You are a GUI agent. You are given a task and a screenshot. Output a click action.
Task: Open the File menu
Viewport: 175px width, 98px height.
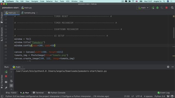(17, 1)
